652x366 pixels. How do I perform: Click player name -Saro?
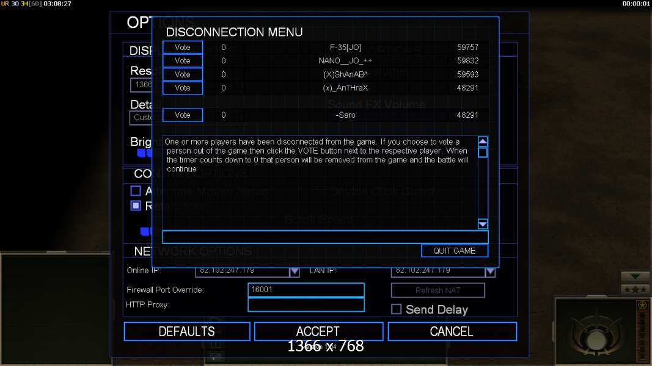pyautogui.click(x=345, y=115)
